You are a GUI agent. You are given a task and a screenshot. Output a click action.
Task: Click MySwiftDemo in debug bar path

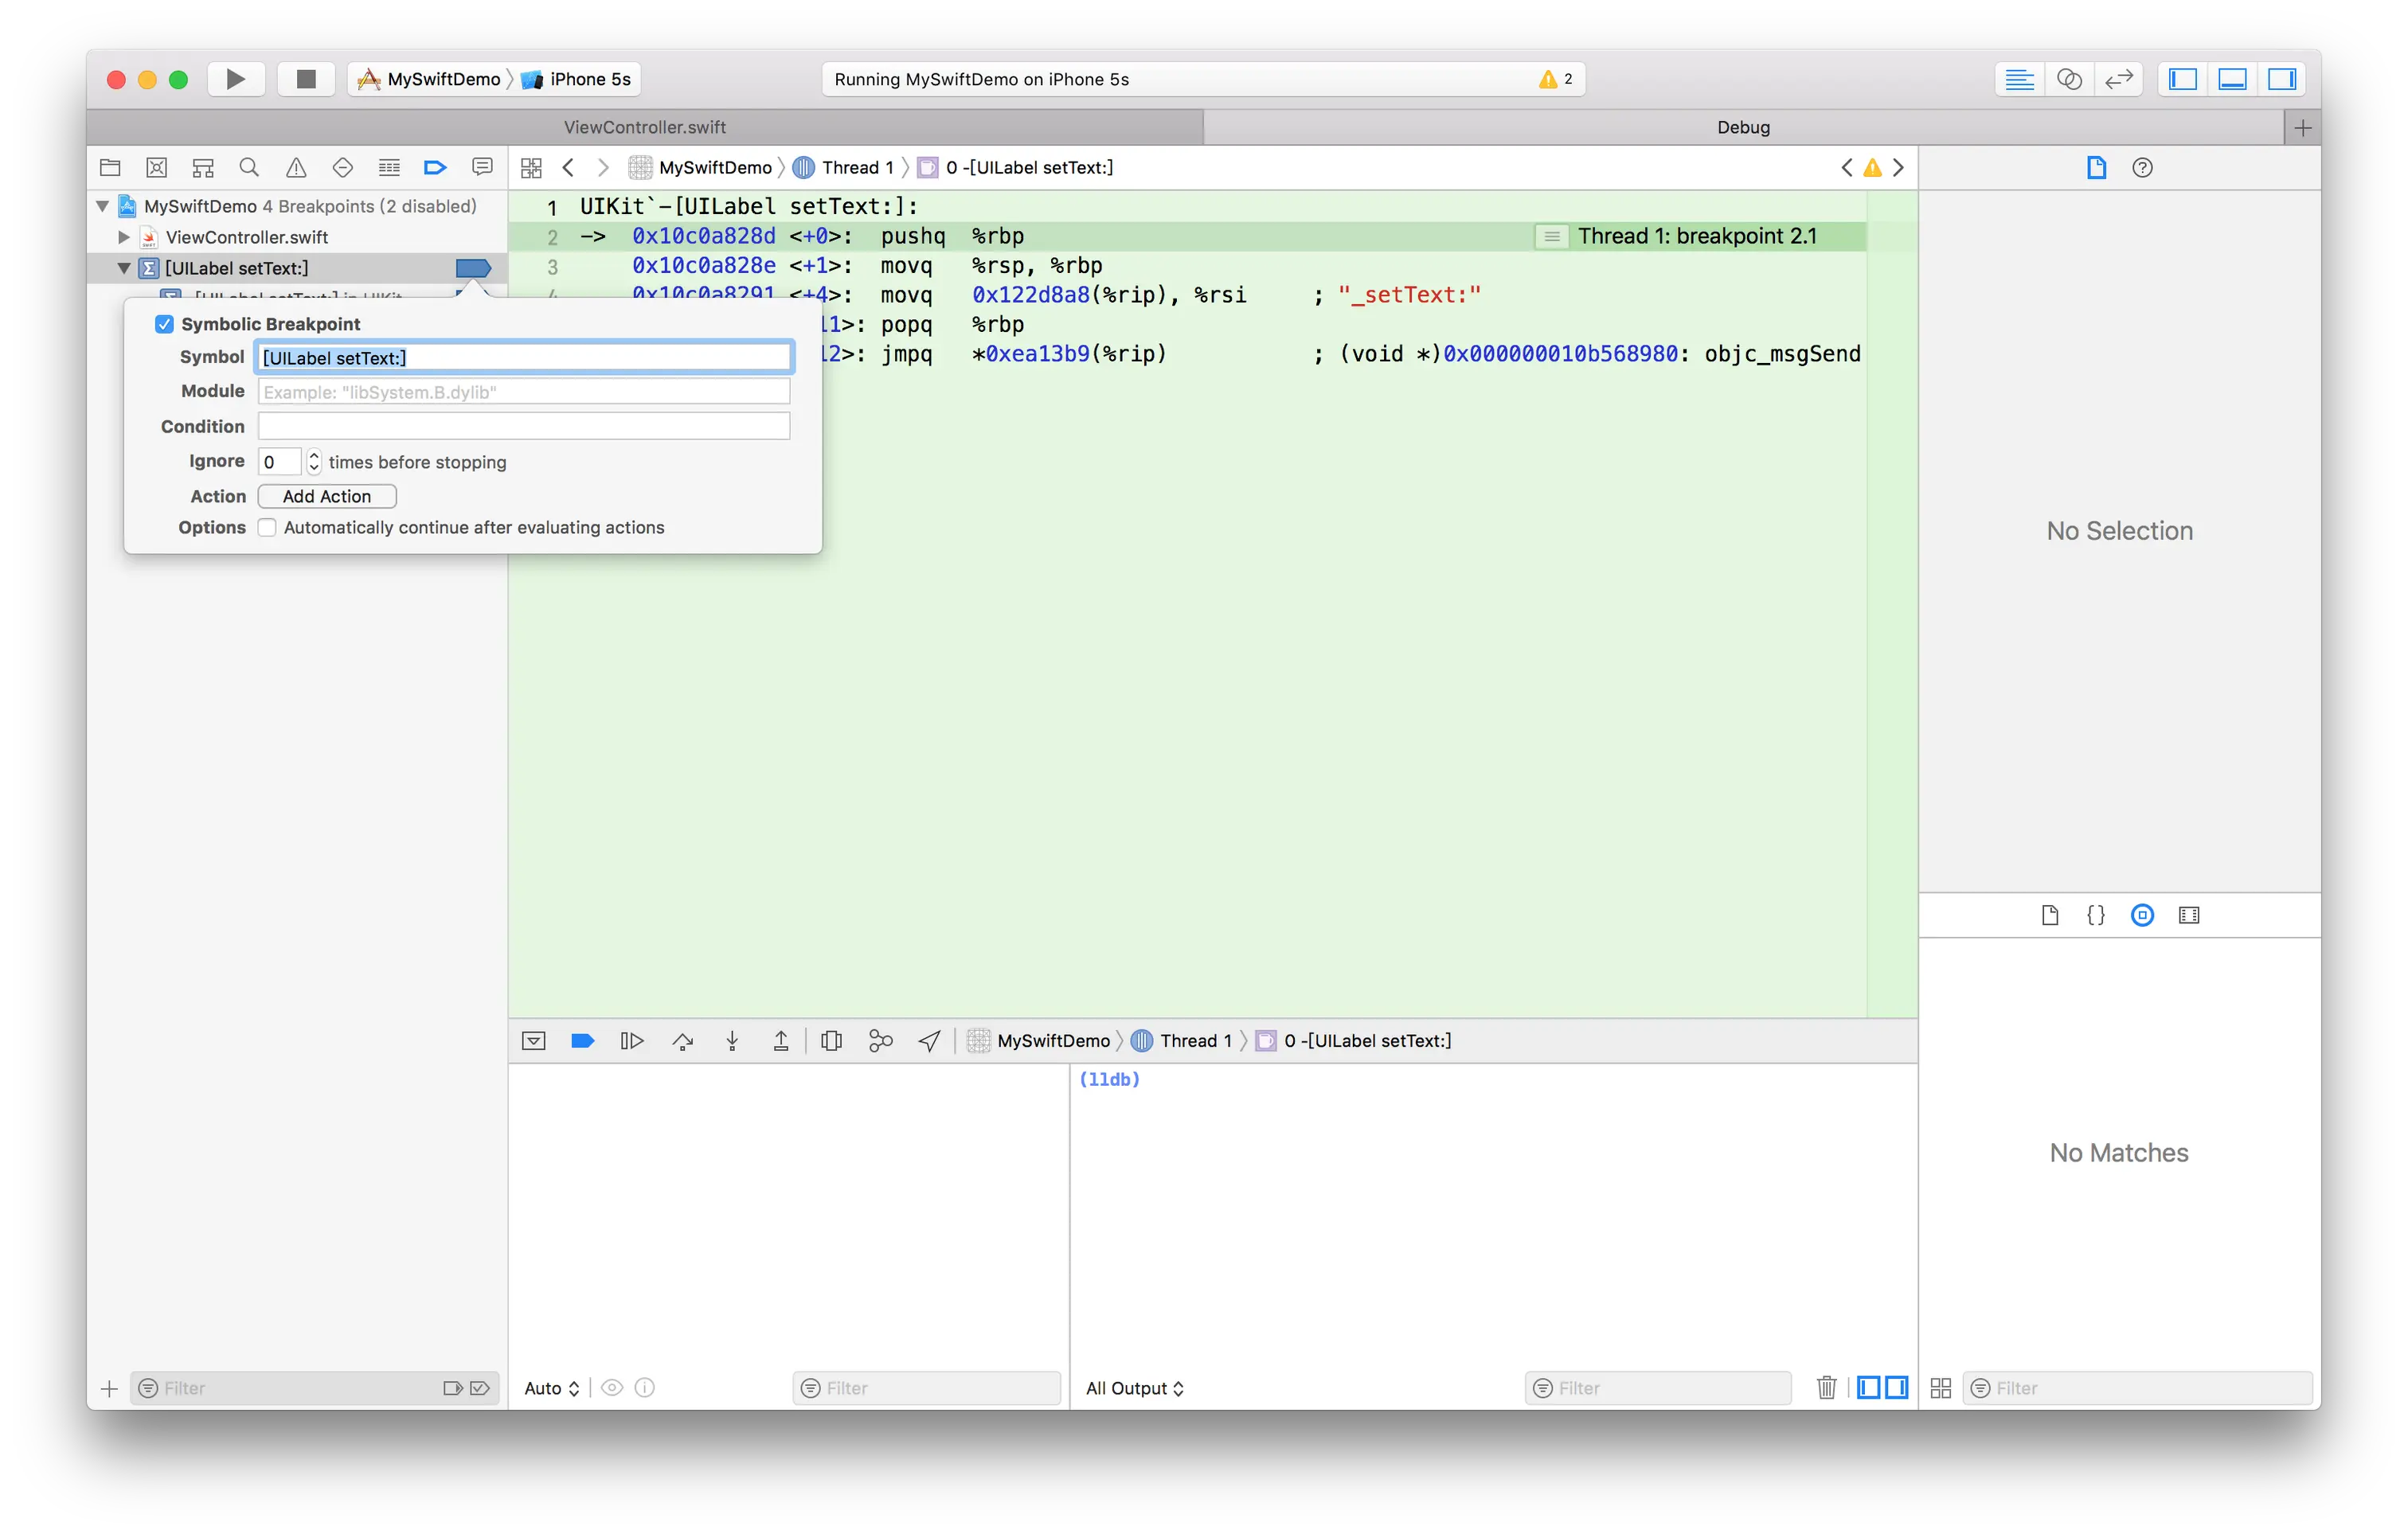(x=1040, y=1041)
